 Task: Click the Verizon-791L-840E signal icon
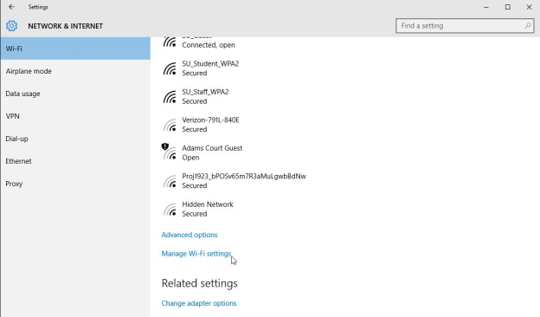(x=170, y=125)
